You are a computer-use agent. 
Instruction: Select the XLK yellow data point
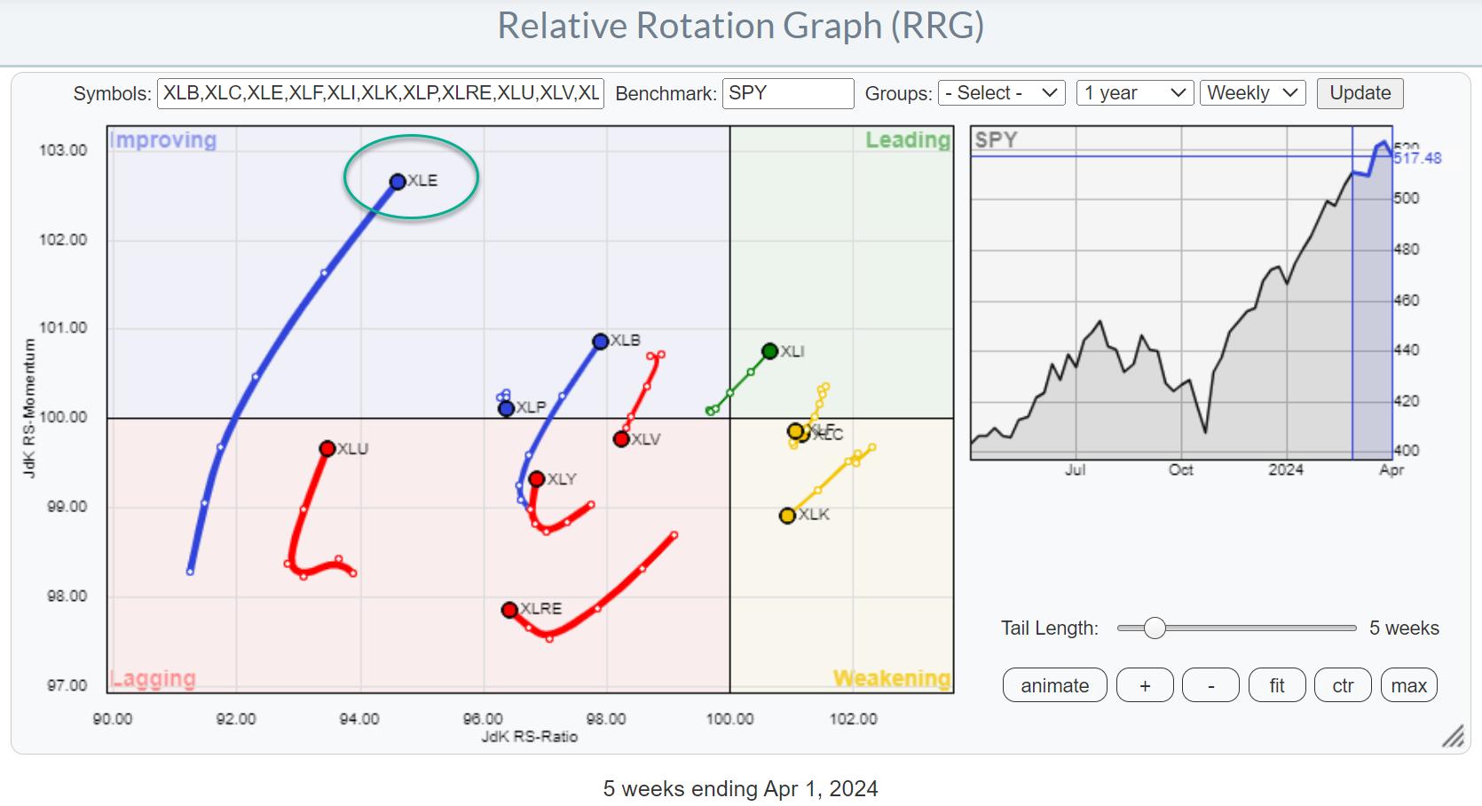(x=787, y=516)
